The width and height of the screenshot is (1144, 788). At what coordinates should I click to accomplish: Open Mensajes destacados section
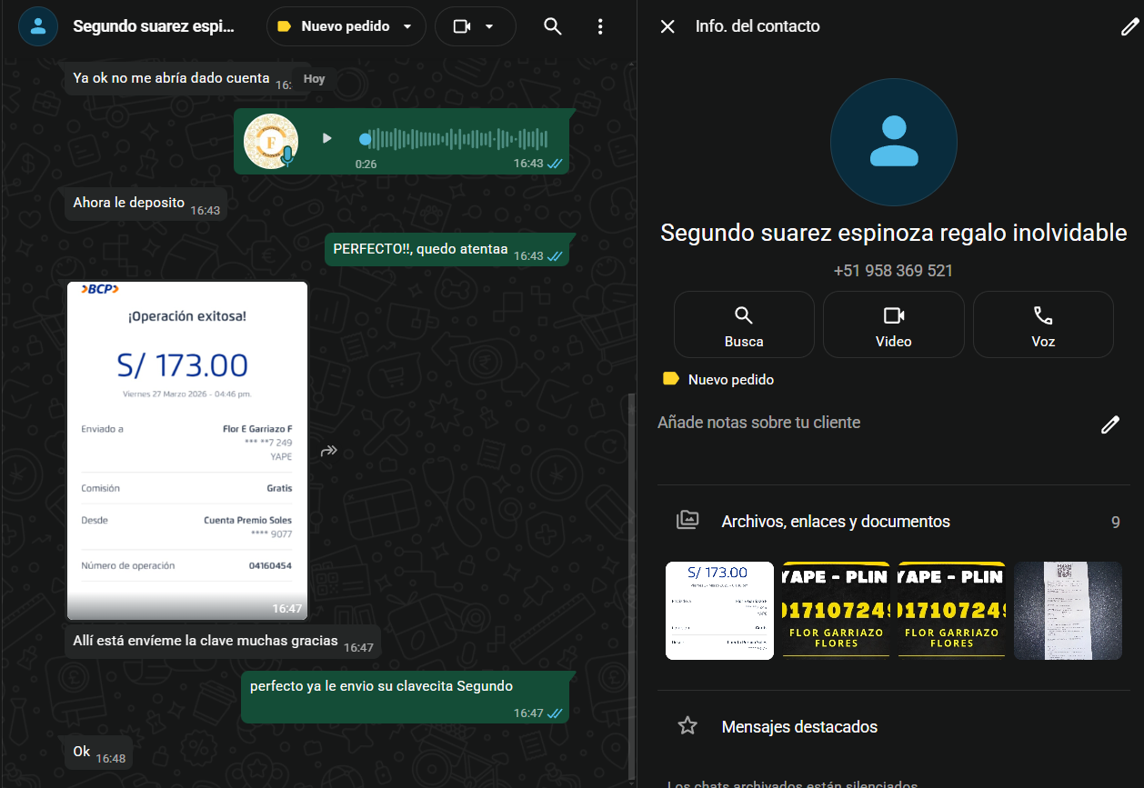pos(798,727)
